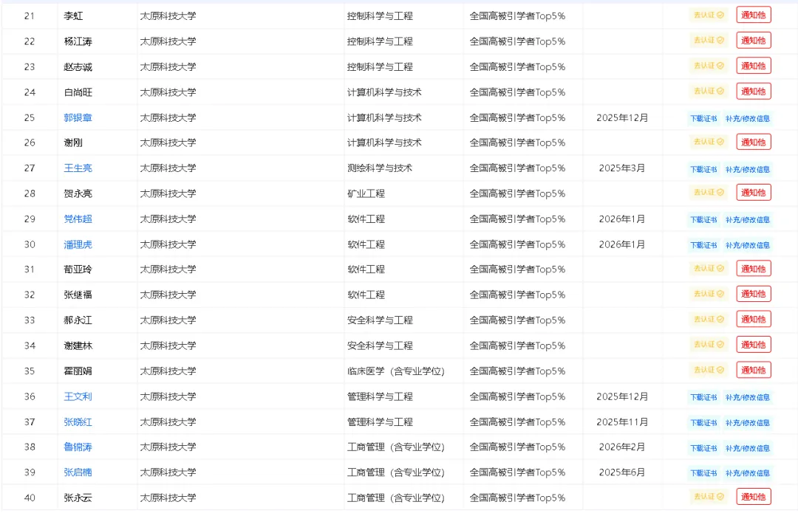Open 鲁锦涛's name link
Screen dimensions: 798x516
tap(78, 447)
